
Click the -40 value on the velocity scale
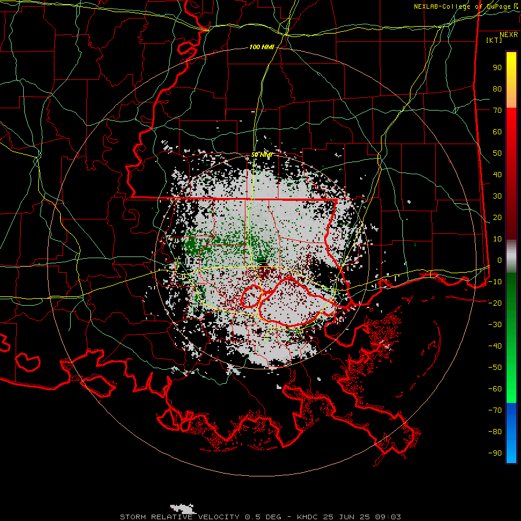tap(495, 346)
